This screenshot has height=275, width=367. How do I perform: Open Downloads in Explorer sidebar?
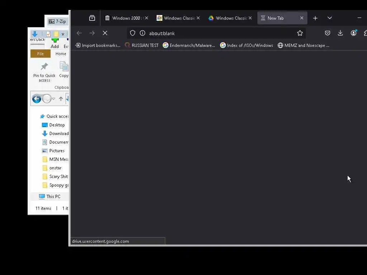55,134
